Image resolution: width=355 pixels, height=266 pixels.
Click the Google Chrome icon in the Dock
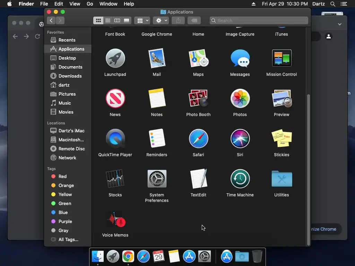pyautogui.click(x=128, y=257)
